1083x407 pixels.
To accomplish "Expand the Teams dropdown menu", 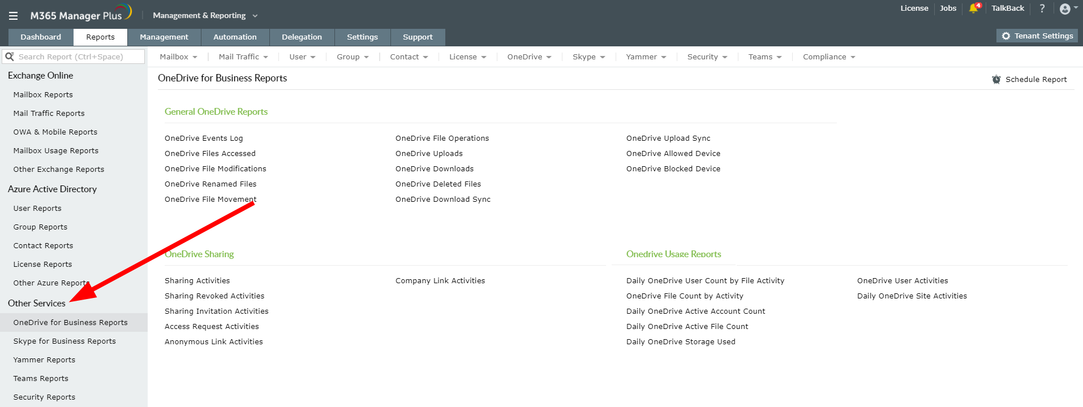I will [764, 57].
